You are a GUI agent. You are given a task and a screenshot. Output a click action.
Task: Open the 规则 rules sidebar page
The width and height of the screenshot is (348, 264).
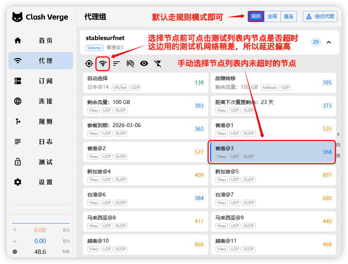click(41, 121)
